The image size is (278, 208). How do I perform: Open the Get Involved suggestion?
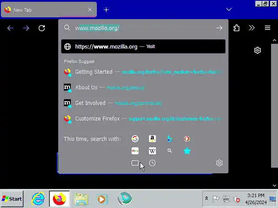143,103
